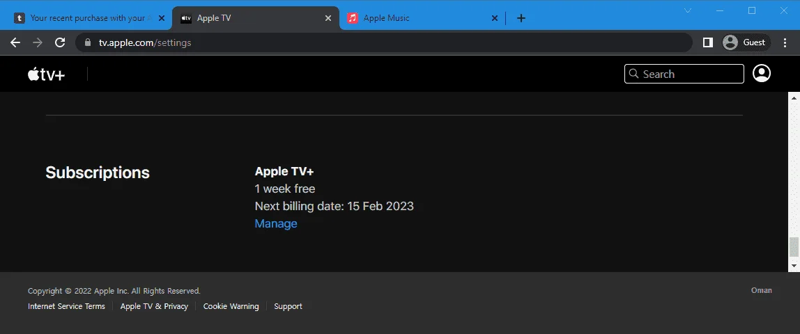800x334 pixels.
Task: Close the Apple Music tab
Action: point(494,18)
